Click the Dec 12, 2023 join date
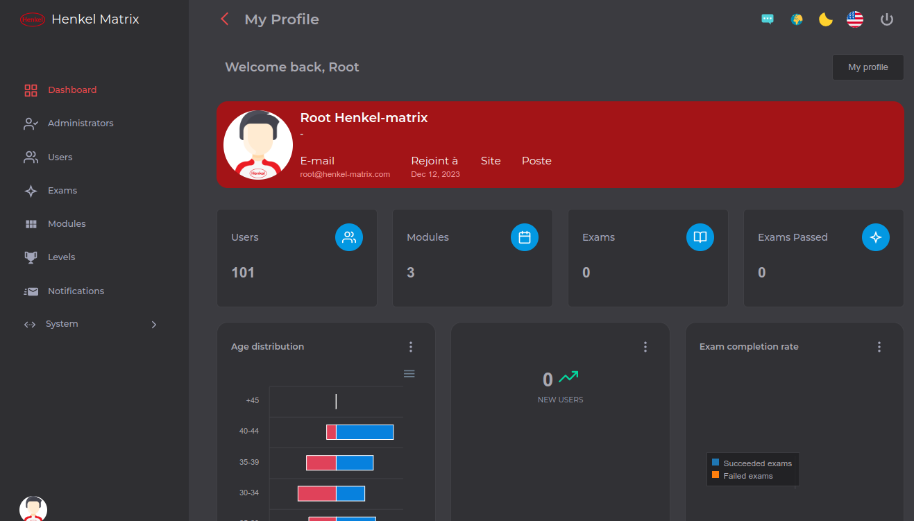The height and width of the screenshot is (521, 914). (x=435, y=174)
